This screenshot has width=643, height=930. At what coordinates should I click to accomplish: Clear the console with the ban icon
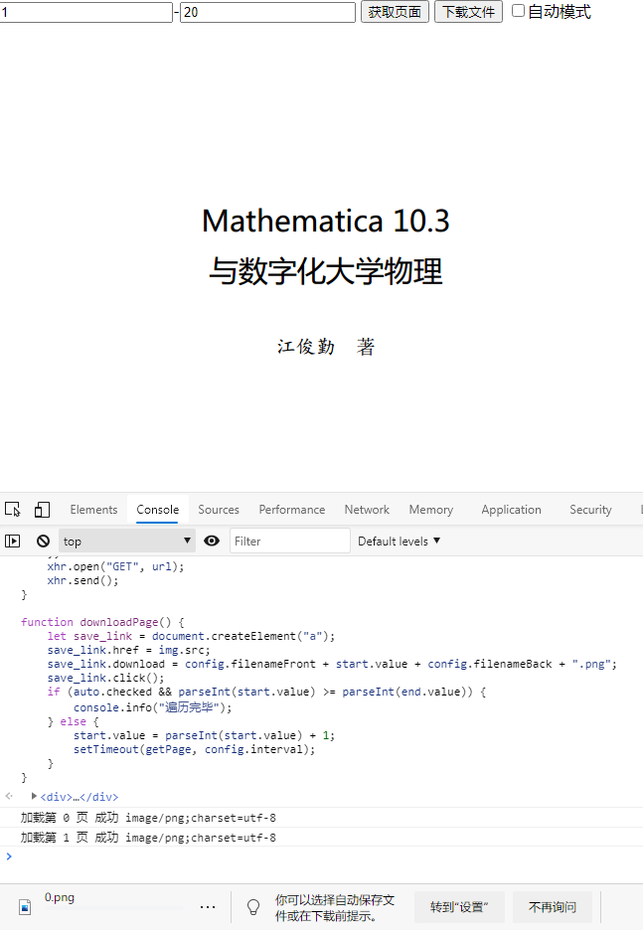43,541
